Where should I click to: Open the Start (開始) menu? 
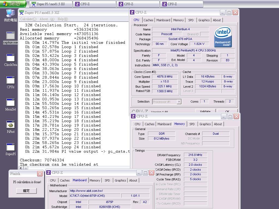pyautogui.click(x=13, y=4)
